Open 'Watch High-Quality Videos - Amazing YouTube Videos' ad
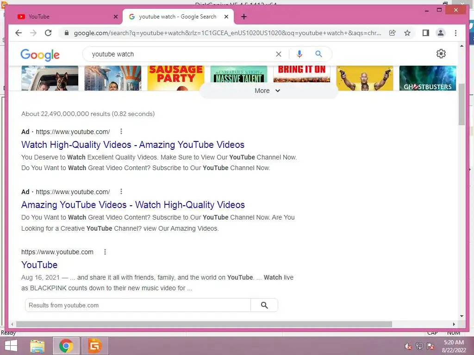This screenshot has height=355, width=474. tap(133, 145)
